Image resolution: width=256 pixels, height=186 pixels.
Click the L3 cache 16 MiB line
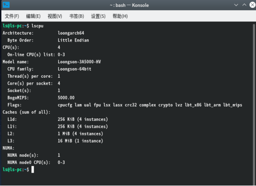[x=53, y=141]
